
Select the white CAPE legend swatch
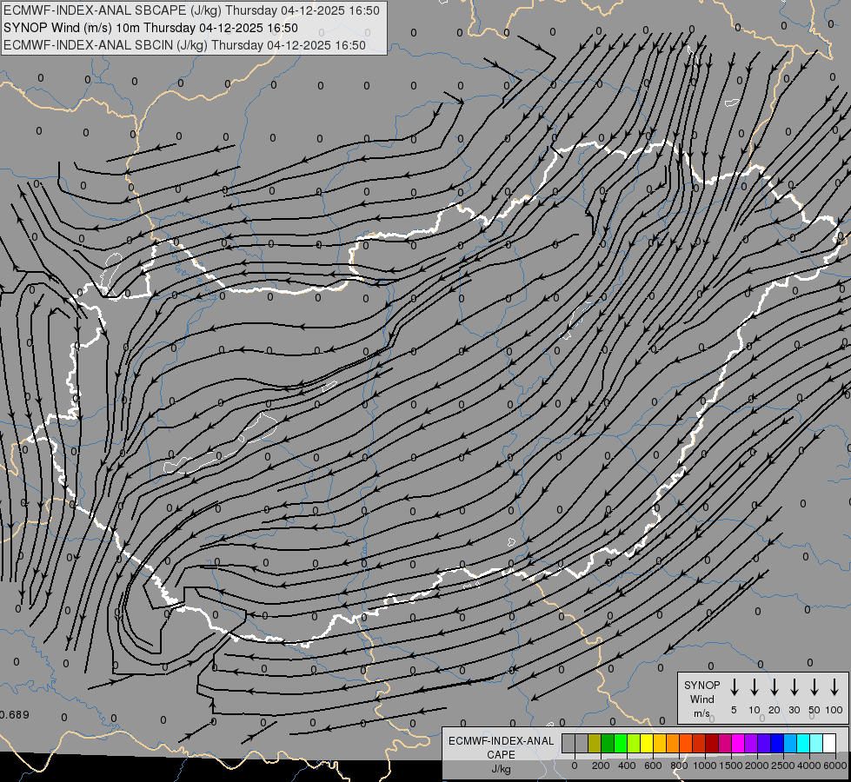point(830,743)
